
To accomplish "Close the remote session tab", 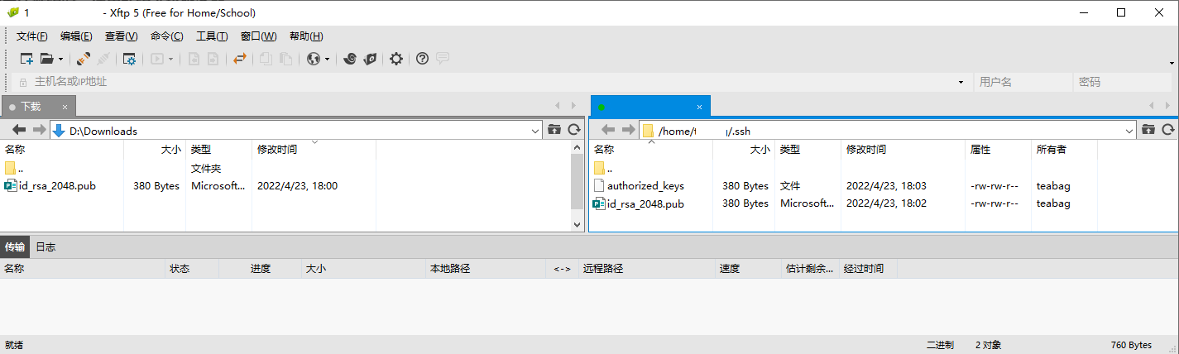I will (700, 107).
